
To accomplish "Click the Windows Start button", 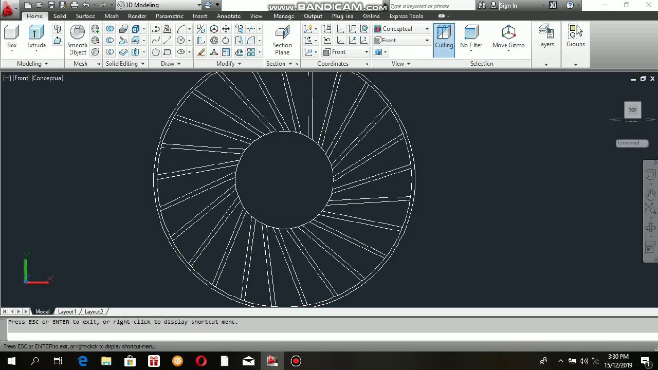I will 11,361.
